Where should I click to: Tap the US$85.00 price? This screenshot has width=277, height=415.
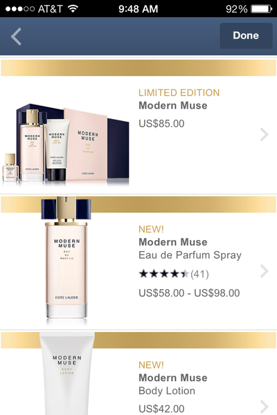tap(161, 124)
